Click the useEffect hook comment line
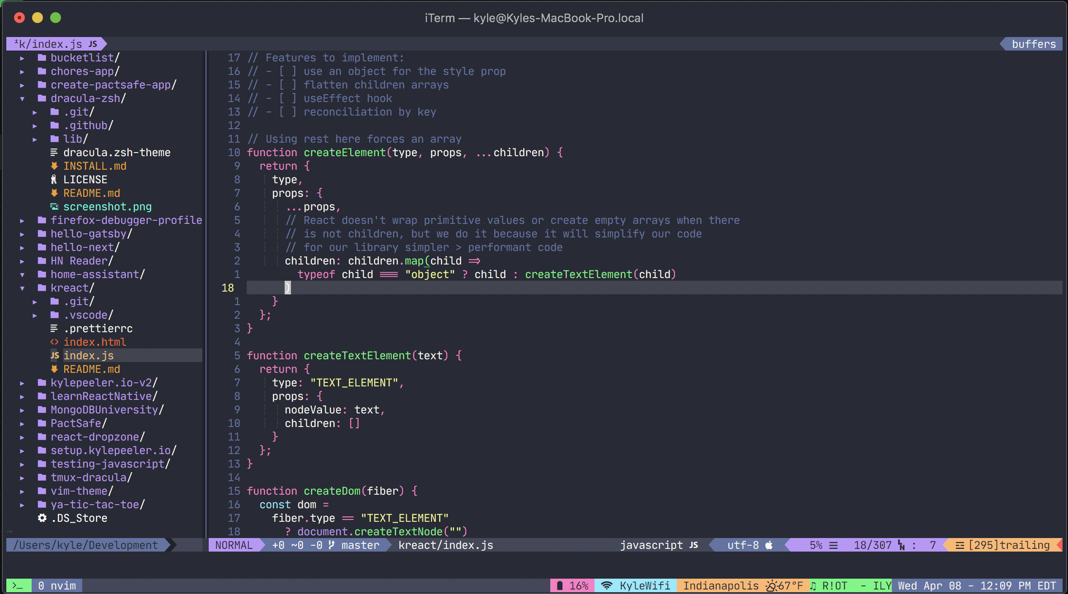This screenshot has height=594, width=1068. point(320,98)
